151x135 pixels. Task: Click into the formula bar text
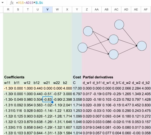click(75, 3)
